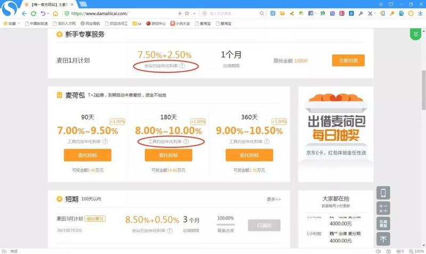Expand the 收藏 favorites dropdown
Viewport: 426px width, 254px height.
[19, 23]
